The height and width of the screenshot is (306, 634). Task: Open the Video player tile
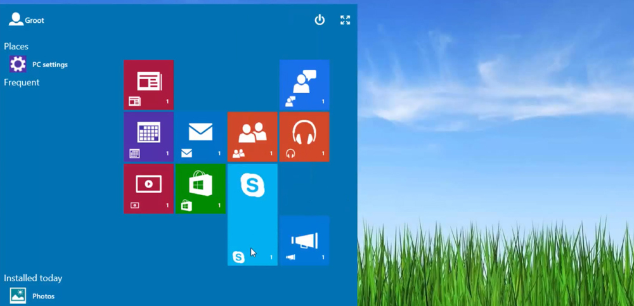pyautogui.click(x=148, y=189)
